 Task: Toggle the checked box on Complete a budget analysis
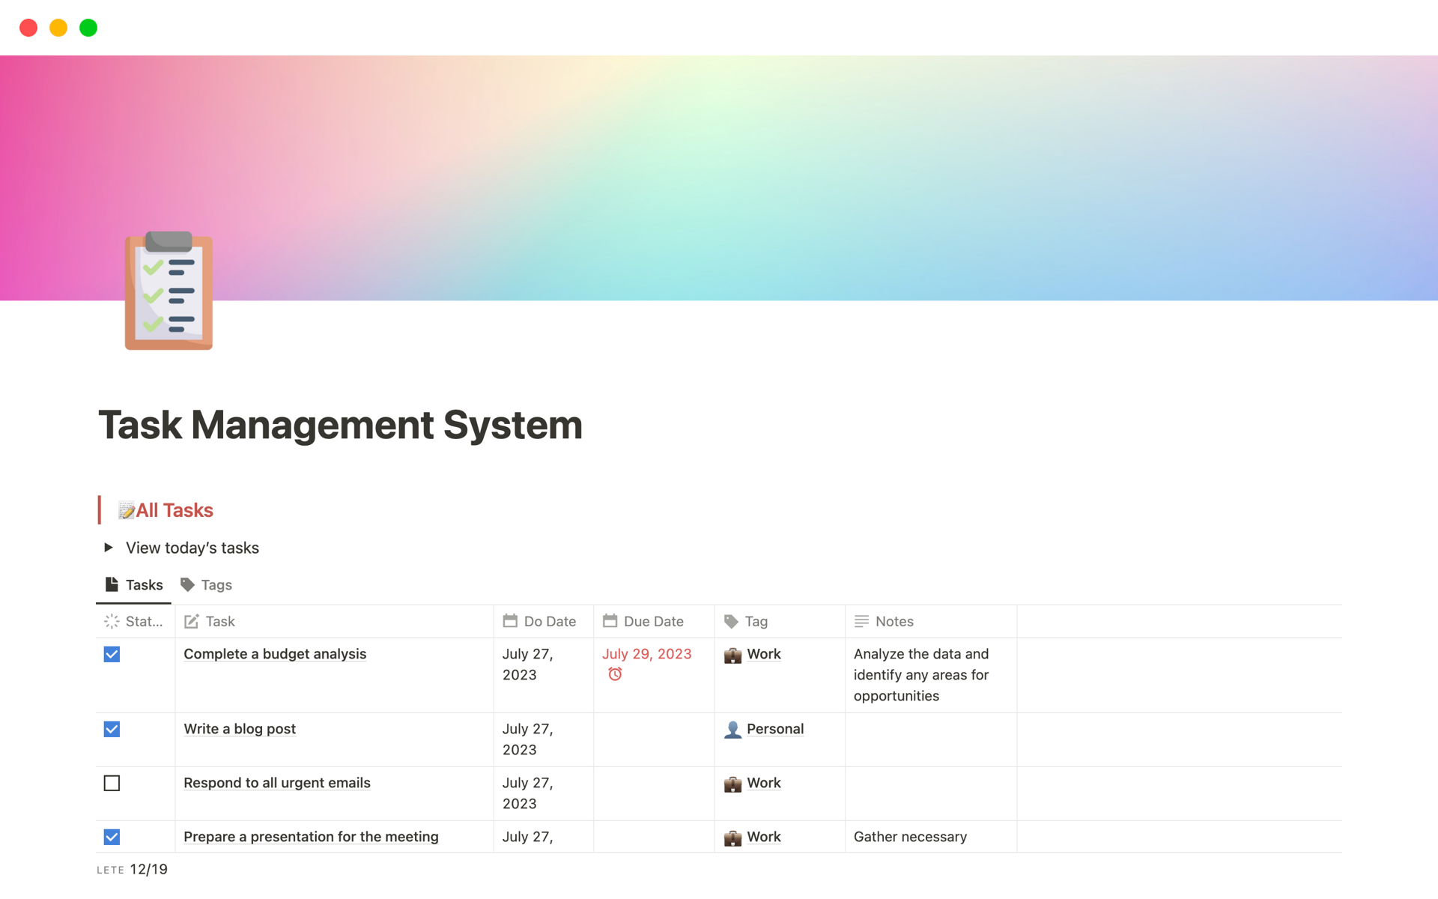point(112,655)
